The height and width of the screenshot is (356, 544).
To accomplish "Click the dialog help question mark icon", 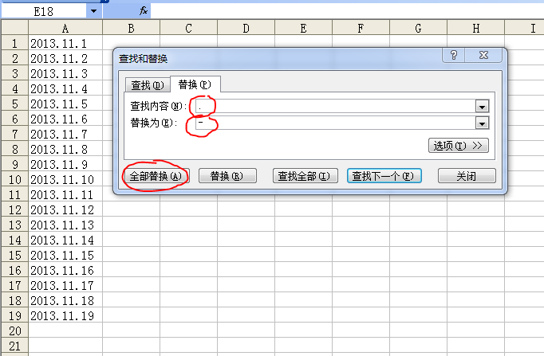I will pos(454,55).
